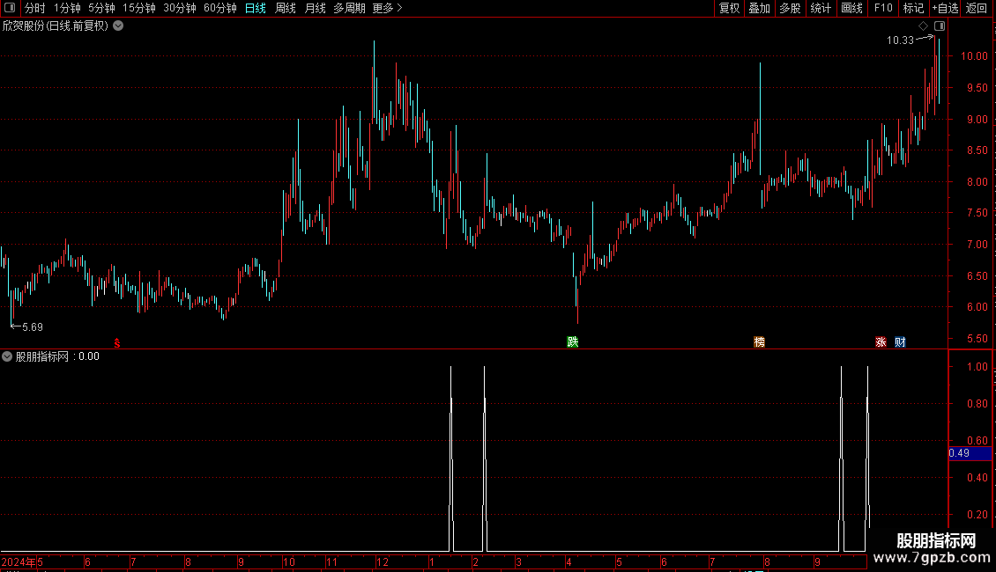Select the 1分钟 period tab
The width and height of the screenshot is (996, 572).
click(x=67, y=8)
